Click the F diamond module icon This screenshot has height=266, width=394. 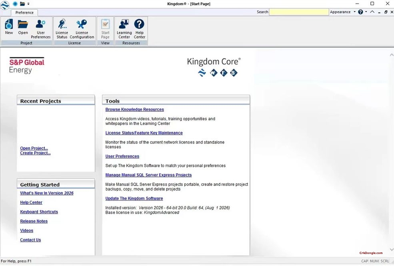[x=224, y=73]
